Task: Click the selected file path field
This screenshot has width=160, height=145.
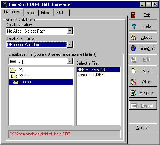Action: tap(64, 134)
